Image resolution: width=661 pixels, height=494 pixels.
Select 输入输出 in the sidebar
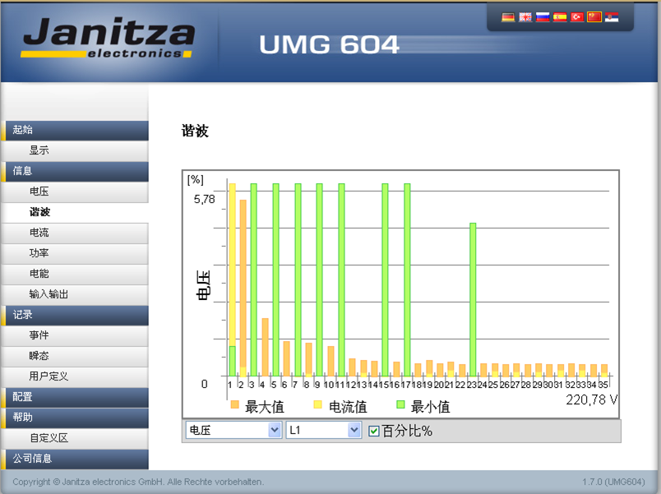point(75,294)
